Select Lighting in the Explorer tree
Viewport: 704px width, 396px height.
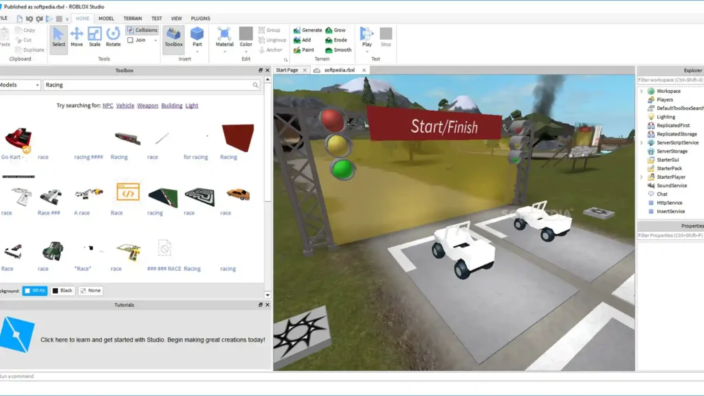665,117
